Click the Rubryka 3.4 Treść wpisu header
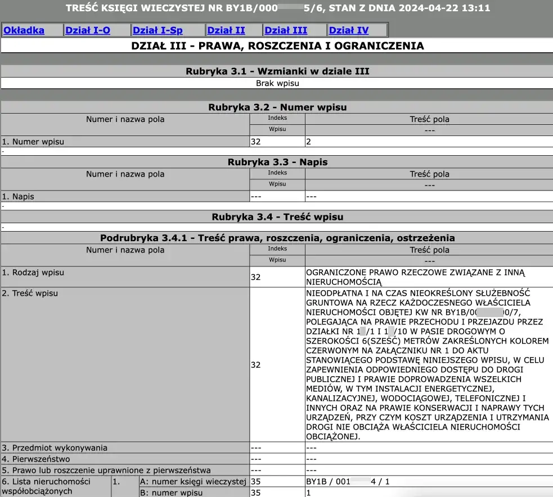Viewport: 553px width, 497px height. pyautogui.click(x=277, y=216)
